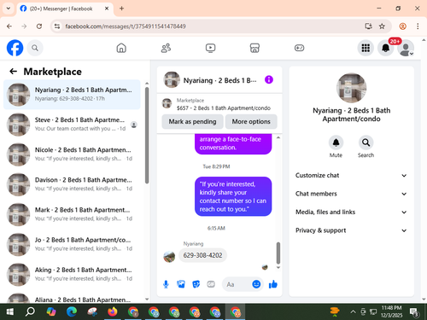Launch Firefox from the taskbar
The width and height of the screenshot is (427, 320).
pos(113,312)
